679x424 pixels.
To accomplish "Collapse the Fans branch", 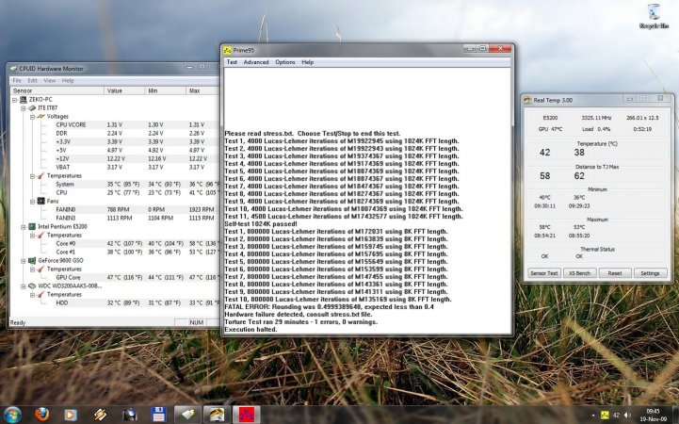I will point(32,201).
